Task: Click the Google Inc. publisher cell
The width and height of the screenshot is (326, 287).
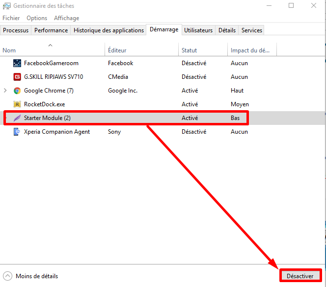Action: (123, 91)
